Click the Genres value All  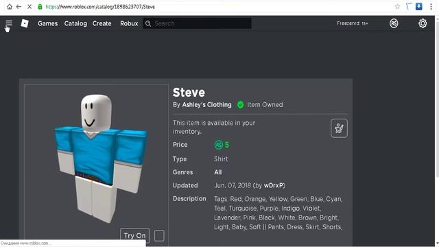[218, 172]
